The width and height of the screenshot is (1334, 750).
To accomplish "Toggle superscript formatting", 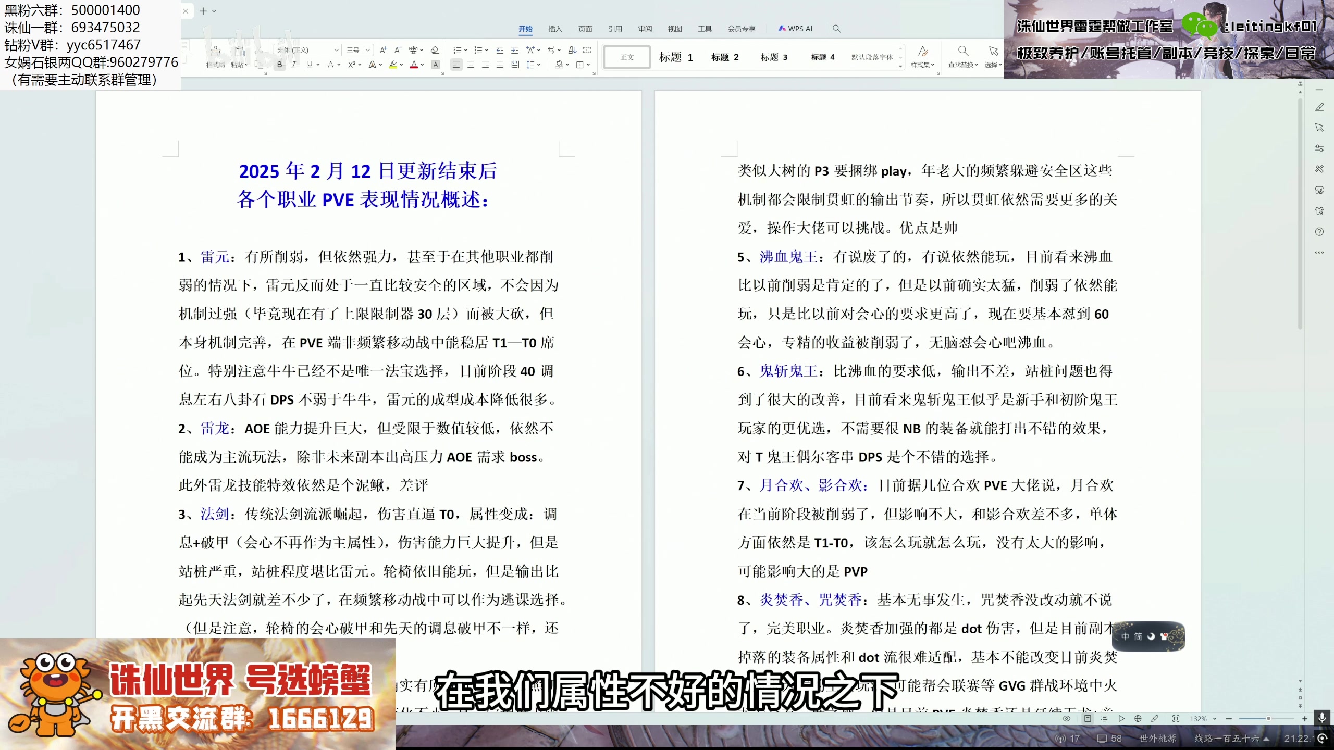I will click(x=352, y=65).
